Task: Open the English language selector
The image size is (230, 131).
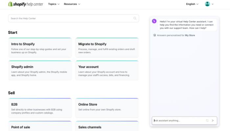Action: [192, 4]
